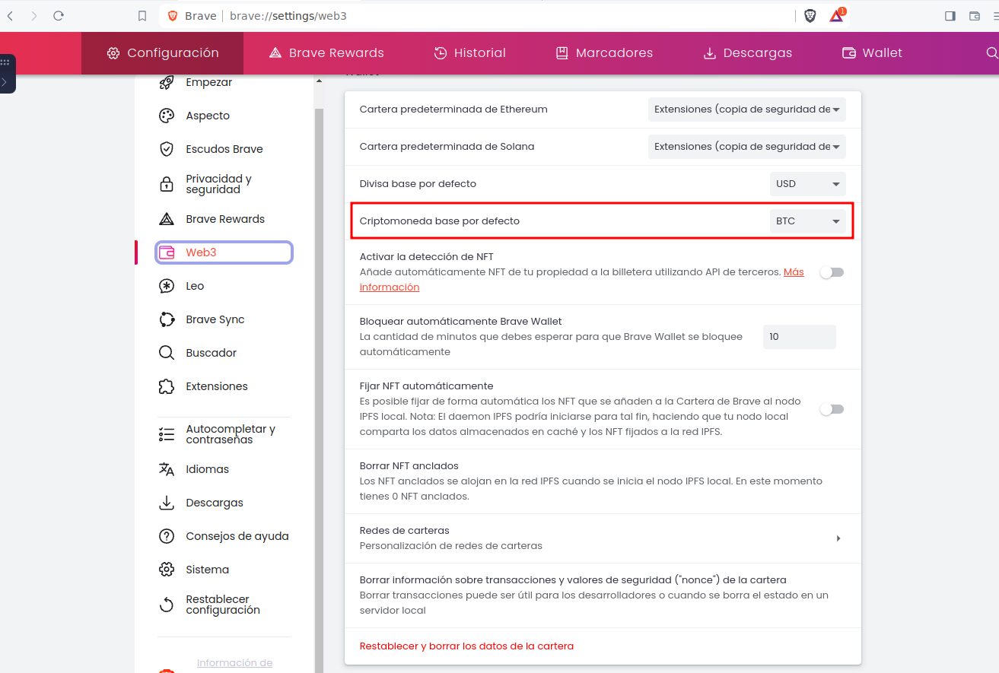Screen dimensions: 999x673
Task: Click the Criptomoneda base por defecto label
Action: click(x=440, y=221)
